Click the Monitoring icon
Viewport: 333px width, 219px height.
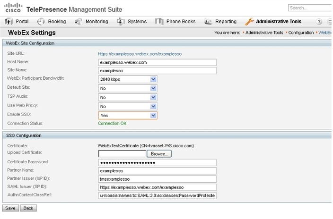(78, 21)
